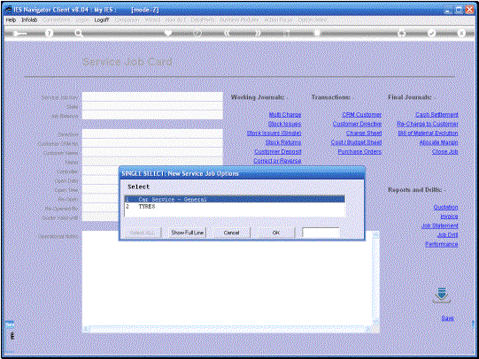Confirm selection with the OK button
This screenshot has width=479, height=359.
point(276,233)
